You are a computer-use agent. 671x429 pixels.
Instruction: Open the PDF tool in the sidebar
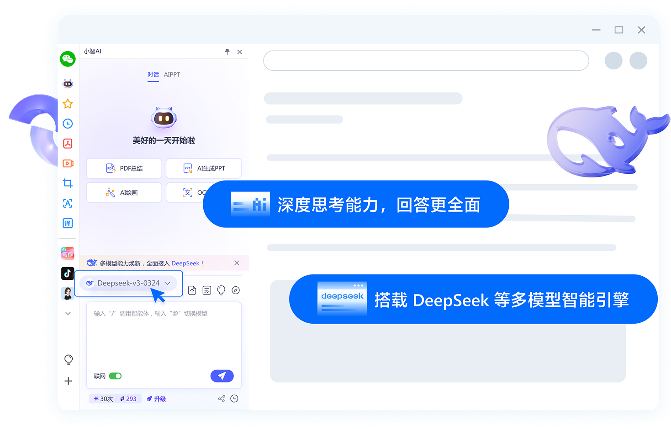coord(67,143)
